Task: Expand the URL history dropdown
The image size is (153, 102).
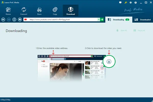Action: [99, 20]
